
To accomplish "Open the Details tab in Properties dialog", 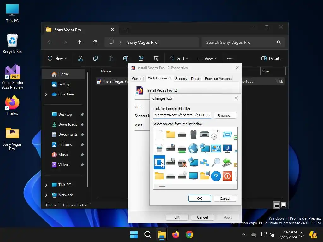I will 196,78.
